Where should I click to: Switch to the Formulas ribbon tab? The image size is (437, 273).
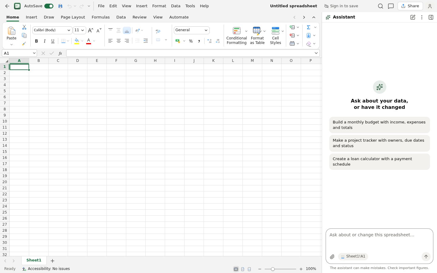click(101, 17)
